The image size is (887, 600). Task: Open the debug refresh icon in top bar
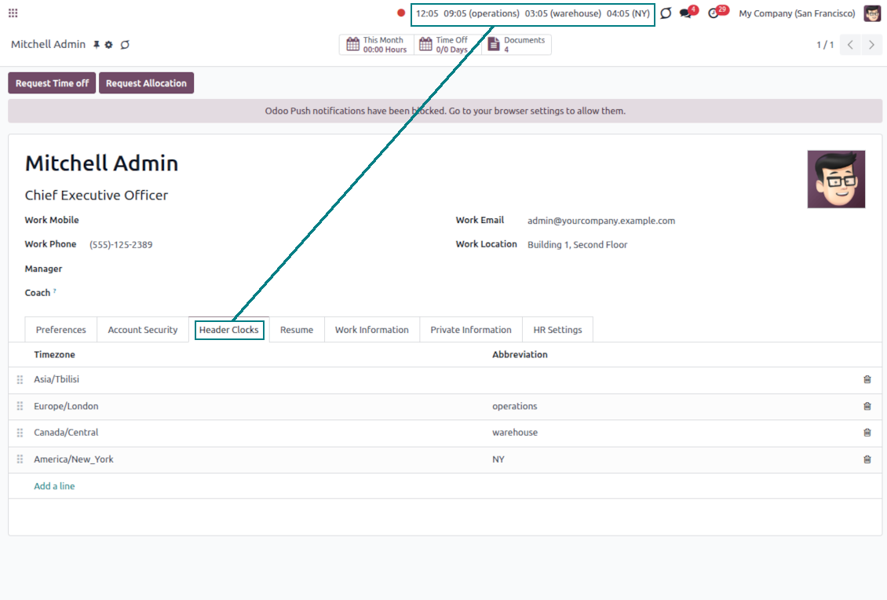tap(666, 13)
